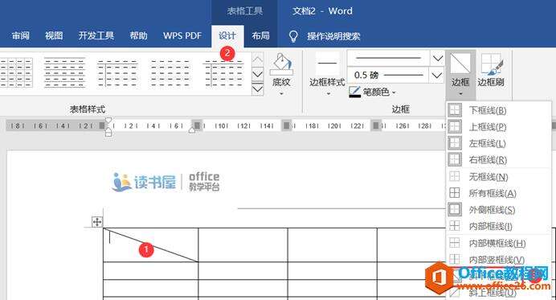Open the 底纹 shading paint bucket
The height and width of the screenshot is (300, 556).
click(281, 64)
